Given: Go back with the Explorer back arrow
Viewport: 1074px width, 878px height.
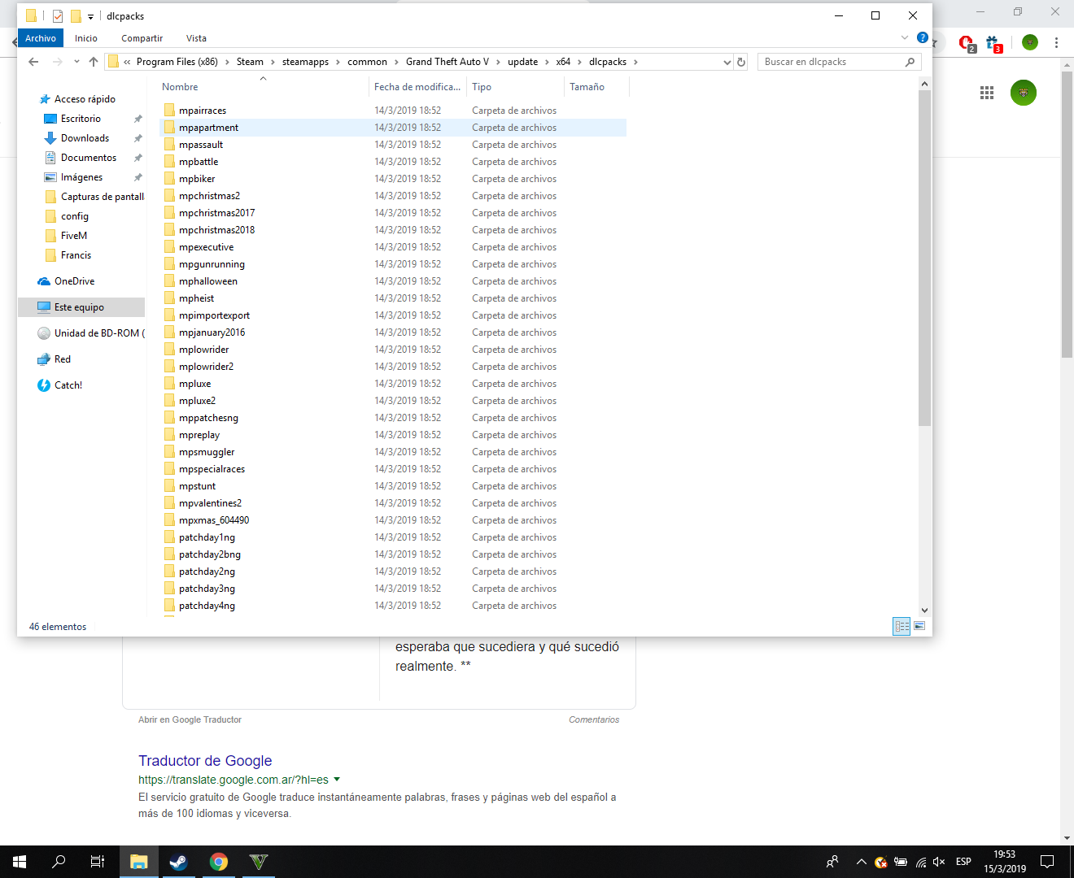Looking at the screenshot, I should point(33,62).
